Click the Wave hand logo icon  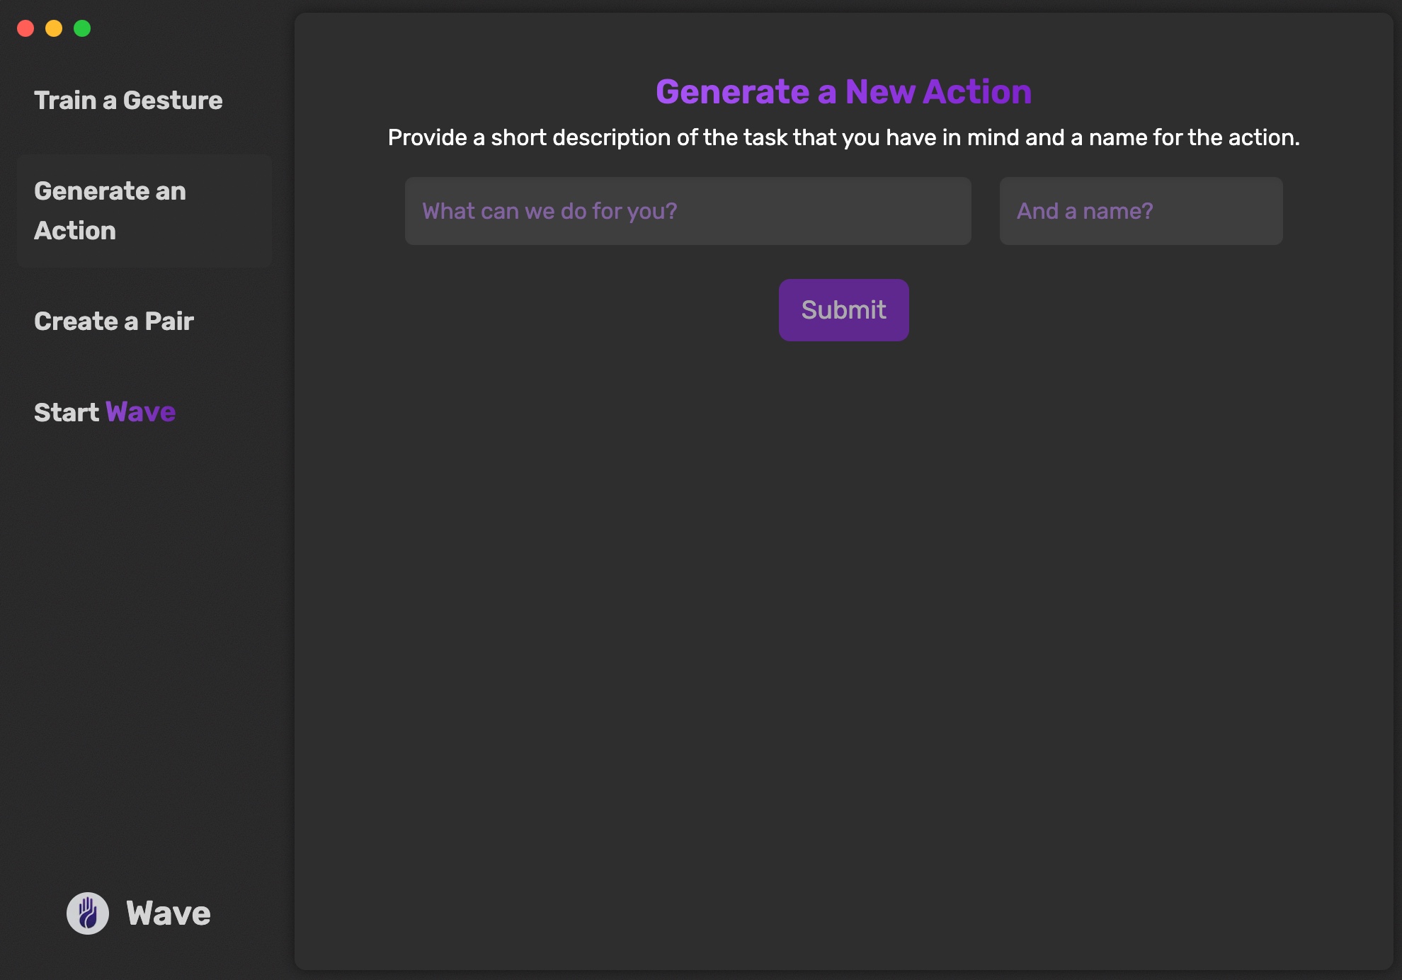tap(87, 913)
